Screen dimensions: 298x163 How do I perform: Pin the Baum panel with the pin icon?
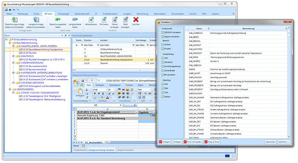click(x=66, y=35)
